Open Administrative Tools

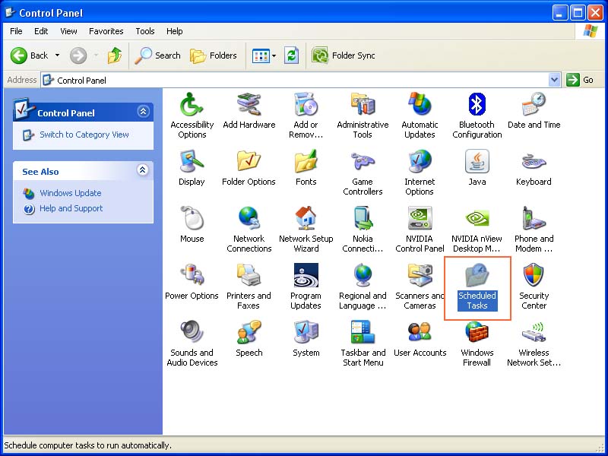coord(363,116)
